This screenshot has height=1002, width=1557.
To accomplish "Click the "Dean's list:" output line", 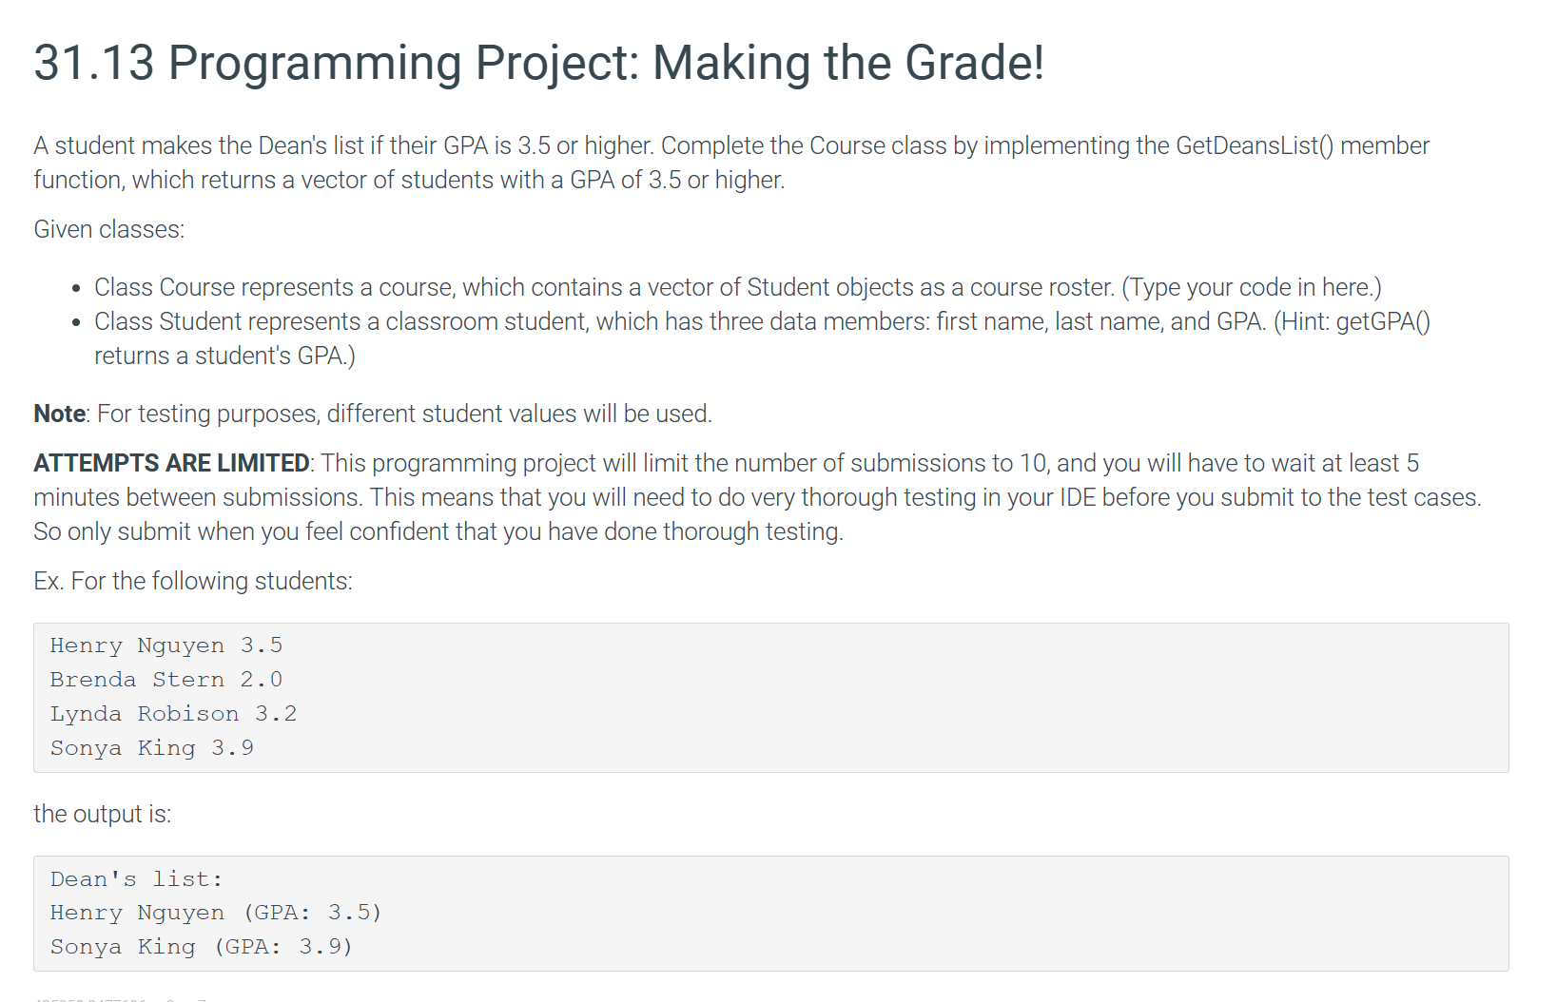I will [136, 879].
